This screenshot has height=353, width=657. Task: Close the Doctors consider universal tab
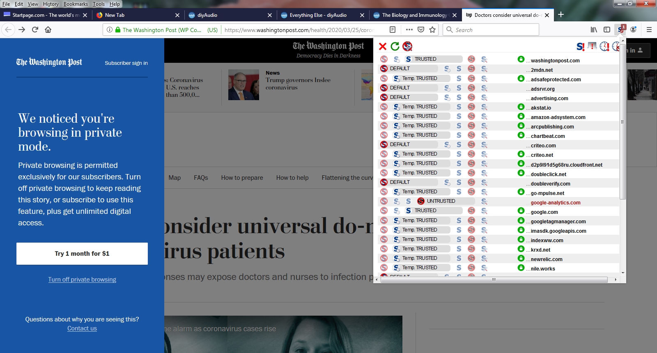(547, 15)
